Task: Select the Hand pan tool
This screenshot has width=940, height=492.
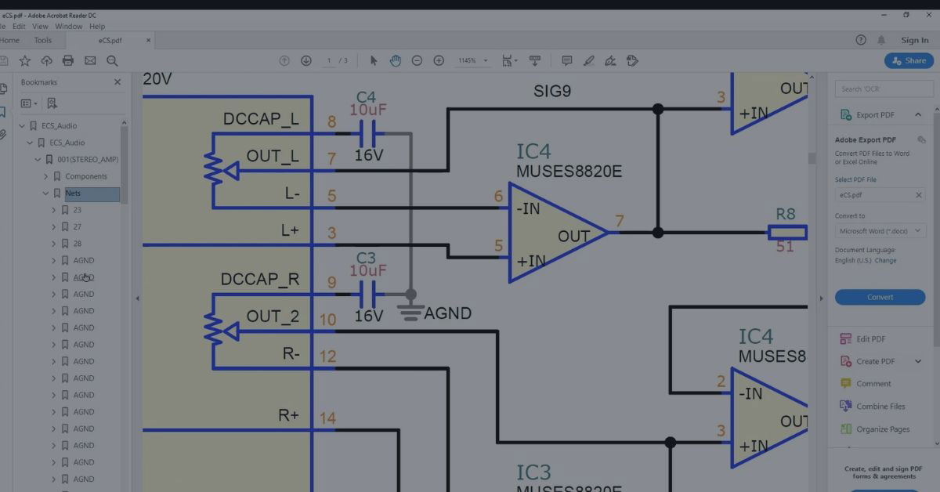Action: pyautogui.click(x=396, y=61)
